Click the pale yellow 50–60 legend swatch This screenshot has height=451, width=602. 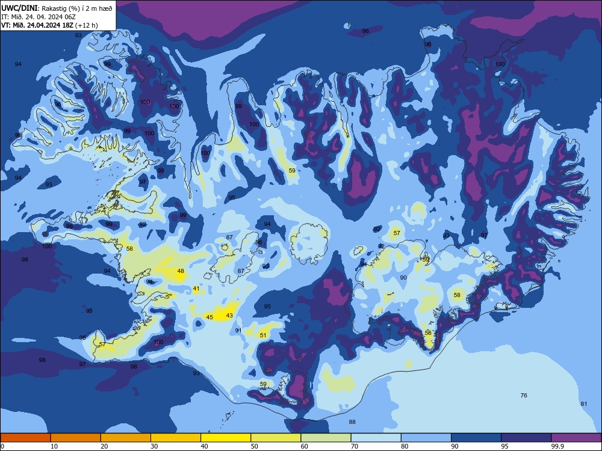pyautogui.click(x=276, y=438)
